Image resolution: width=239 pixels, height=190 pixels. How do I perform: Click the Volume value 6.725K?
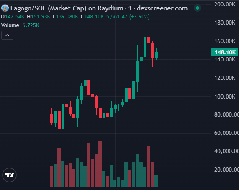31,25
